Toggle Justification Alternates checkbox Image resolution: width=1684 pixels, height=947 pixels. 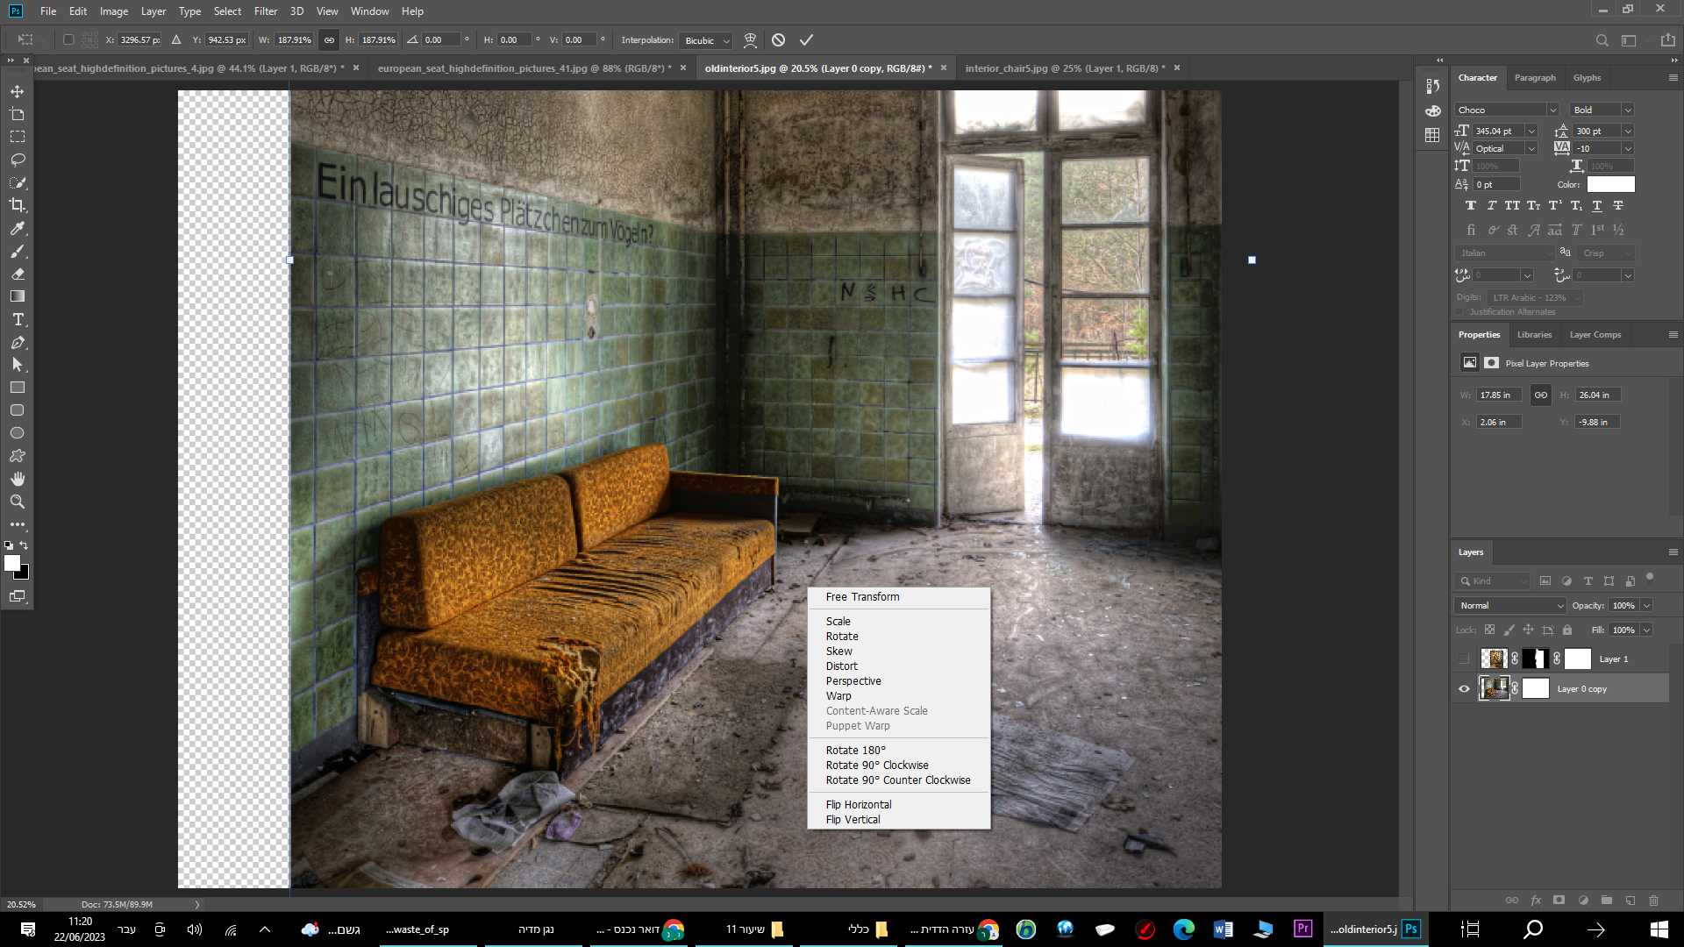coord(1459,312)
